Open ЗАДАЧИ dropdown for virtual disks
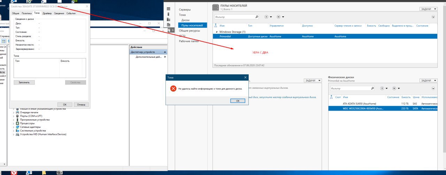Screen dimensions: 446x175 tap(313, 80)
